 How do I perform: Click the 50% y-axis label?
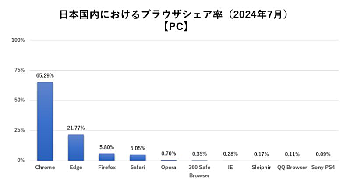pos(19,100)
